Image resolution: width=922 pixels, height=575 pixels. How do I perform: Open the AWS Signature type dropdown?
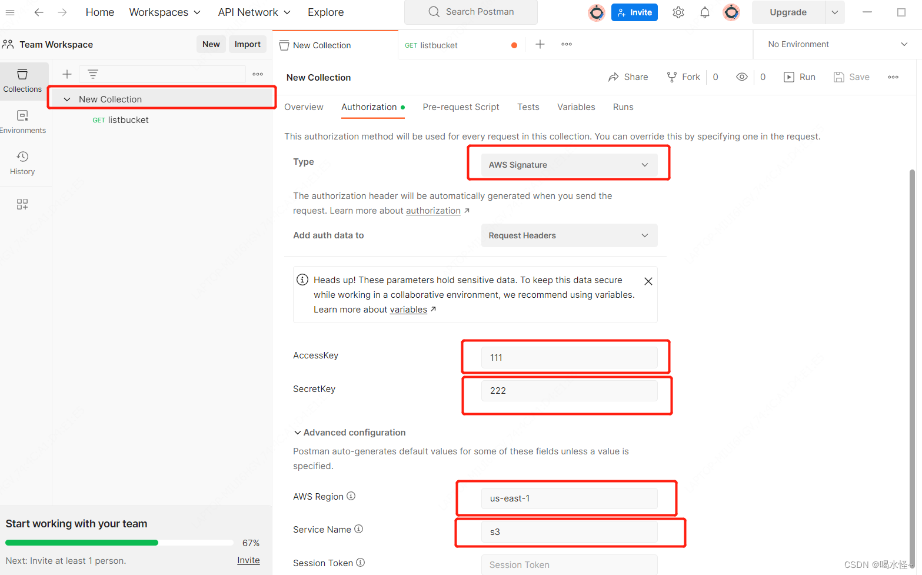(x=569, y=165)
